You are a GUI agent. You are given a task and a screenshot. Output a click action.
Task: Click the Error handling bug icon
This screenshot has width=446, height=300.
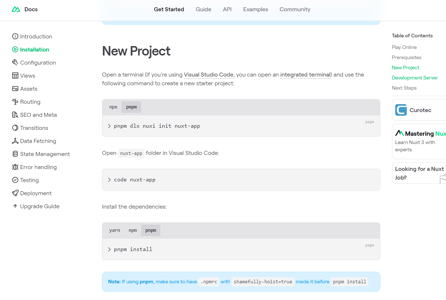point(15,167)
